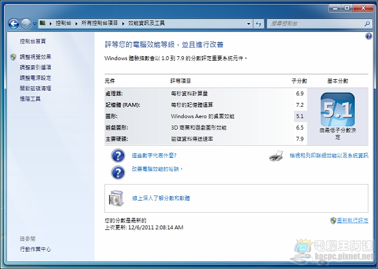Image resolution: width=378 pixels, height=269 pixels.
Task: Open 調整視覺效果 in the sidebar
Action: click(x=35, y=57)
